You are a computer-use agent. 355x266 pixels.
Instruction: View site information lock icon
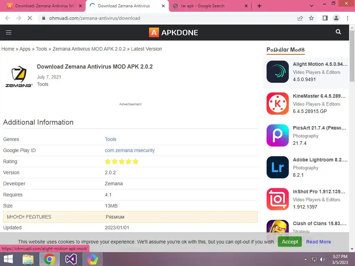(44, 18)
